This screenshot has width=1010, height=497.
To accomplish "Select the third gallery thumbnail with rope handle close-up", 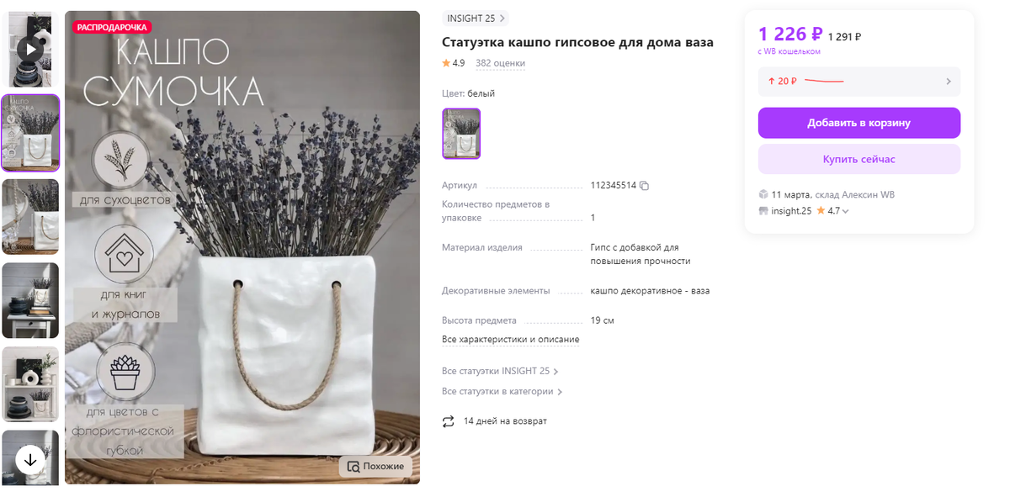I will [30, 217].
